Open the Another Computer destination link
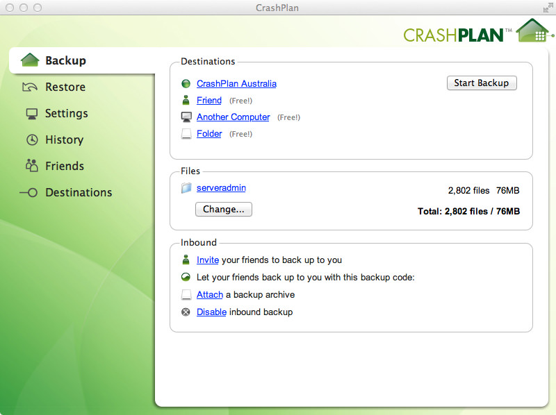The height and width of the screenshot is (415, 556). pyautogui.click(x=234, y=117)
